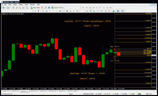Open the Insert menu
158x96 pixels.
tap(15, 5)
